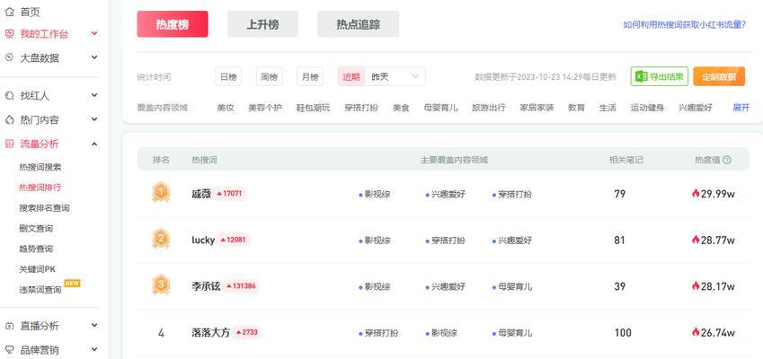Click related notes count 100
Viewport: 763px width, 359px height.
click(623, 333)
